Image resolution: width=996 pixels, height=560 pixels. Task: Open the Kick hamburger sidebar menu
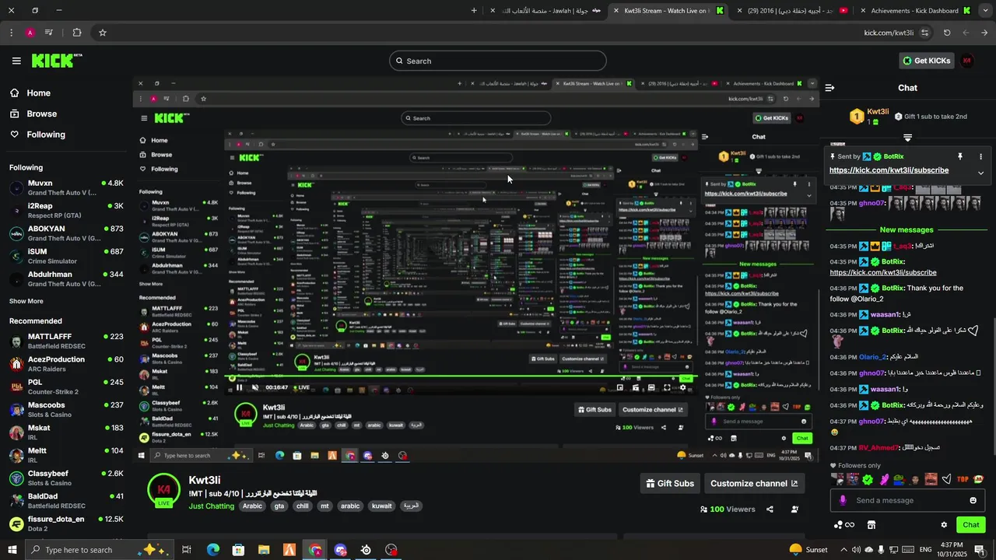pos(16,61)
